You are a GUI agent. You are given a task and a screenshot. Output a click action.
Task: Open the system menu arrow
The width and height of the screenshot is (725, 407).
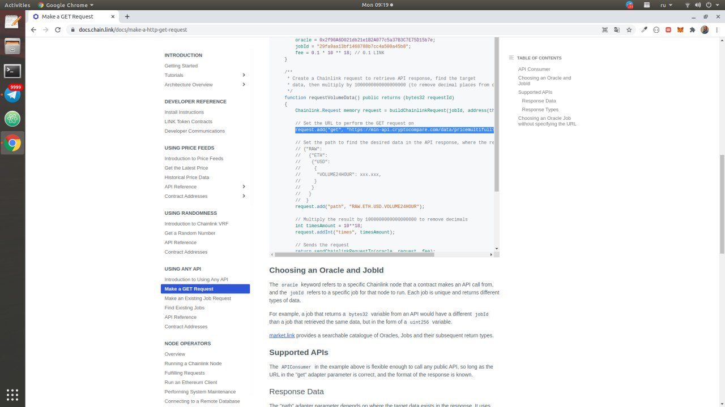point(718,5)
